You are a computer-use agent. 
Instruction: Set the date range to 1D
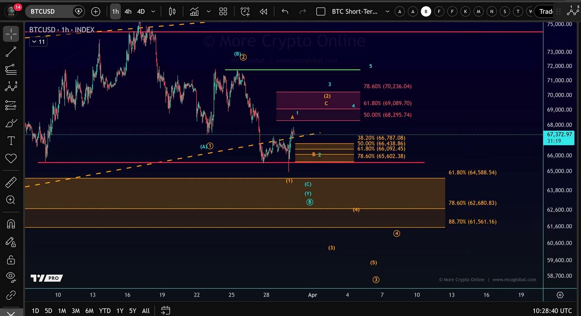[x=35, y=311]
